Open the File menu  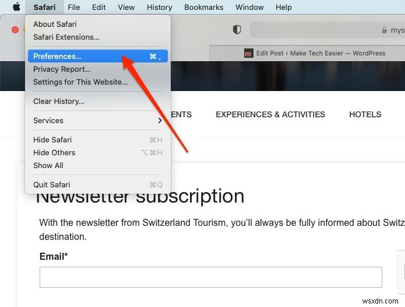(x=74, y=7)
